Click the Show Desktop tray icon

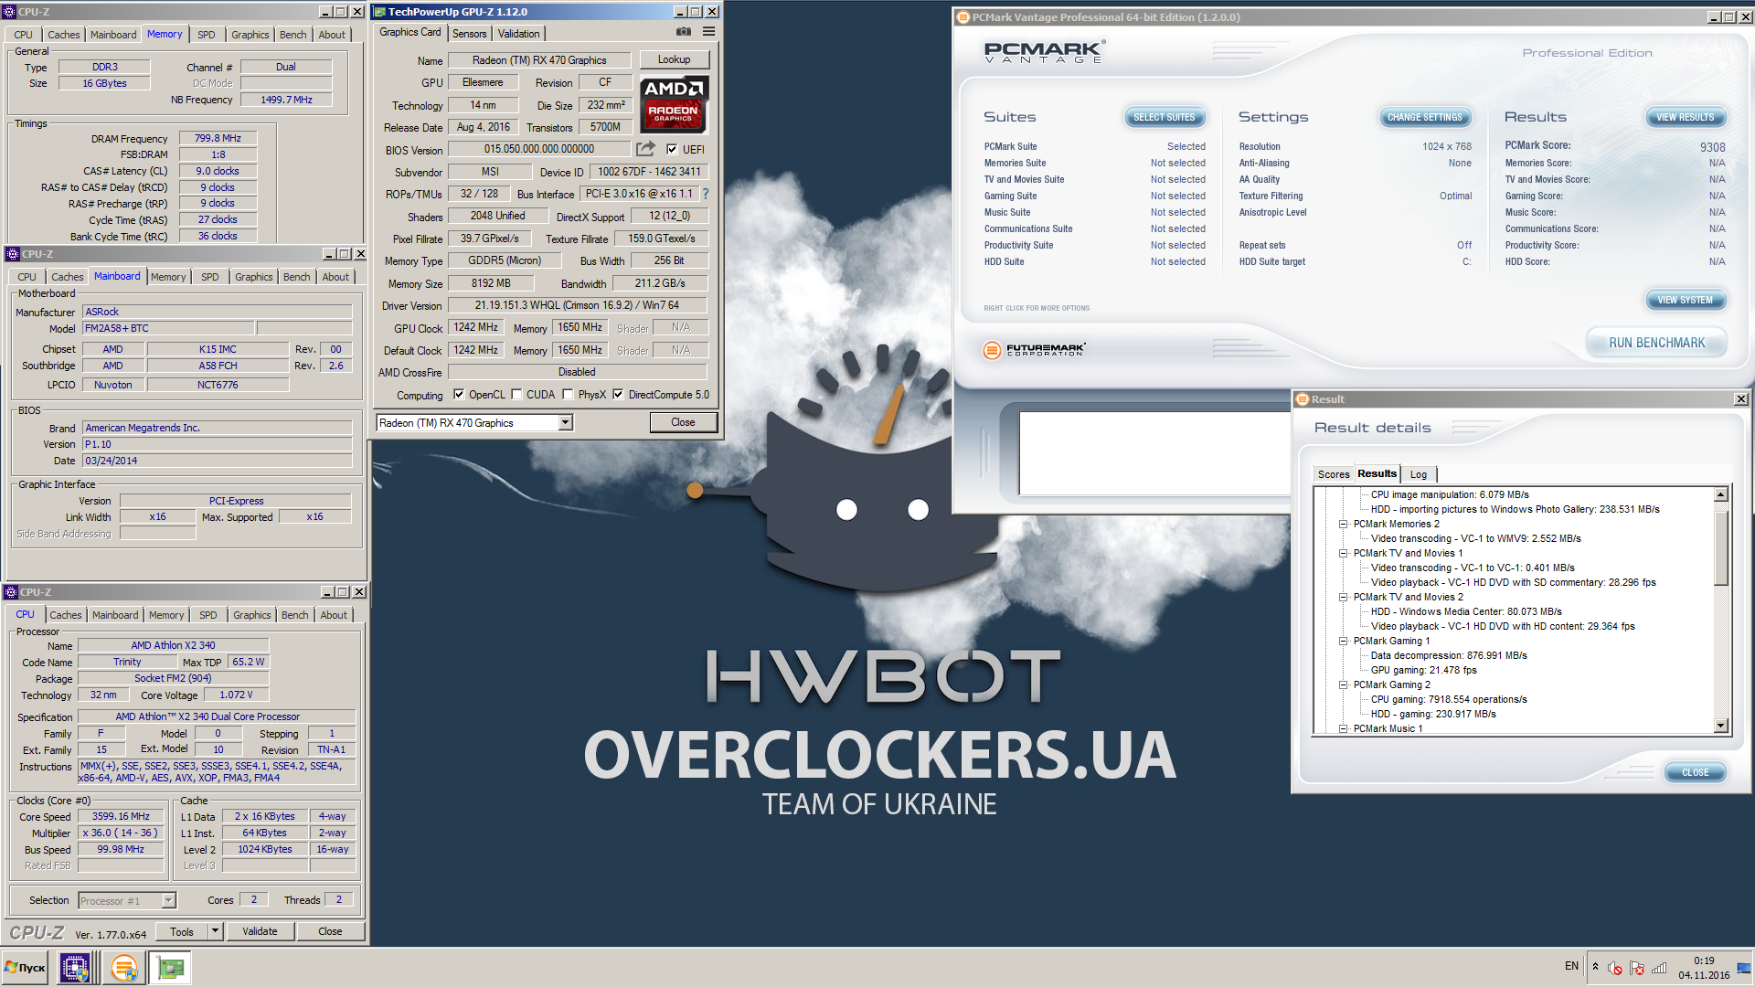pyautogui.click(x=1744, y=968)
